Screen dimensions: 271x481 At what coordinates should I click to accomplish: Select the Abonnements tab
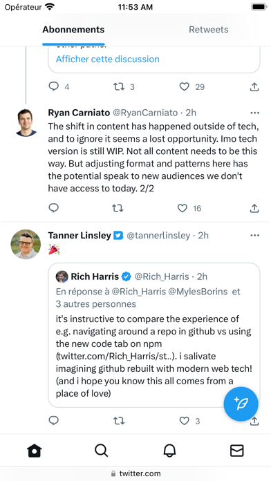[73, 30]
